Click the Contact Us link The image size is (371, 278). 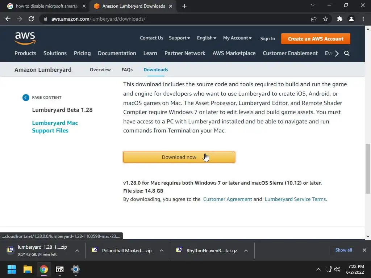pyautogui.click(x=151, y=38)
